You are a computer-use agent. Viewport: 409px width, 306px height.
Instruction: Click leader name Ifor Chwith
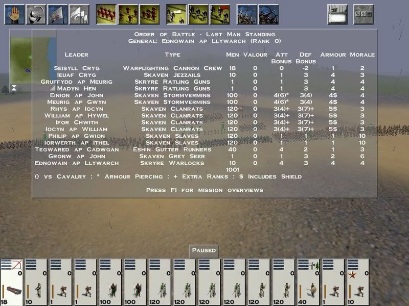pos(76,122)
